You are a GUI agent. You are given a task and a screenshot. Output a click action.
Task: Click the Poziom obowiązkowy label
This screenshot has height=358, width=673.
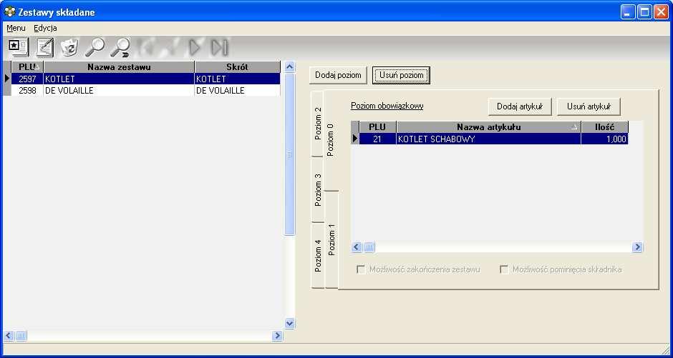coord(387,106)
